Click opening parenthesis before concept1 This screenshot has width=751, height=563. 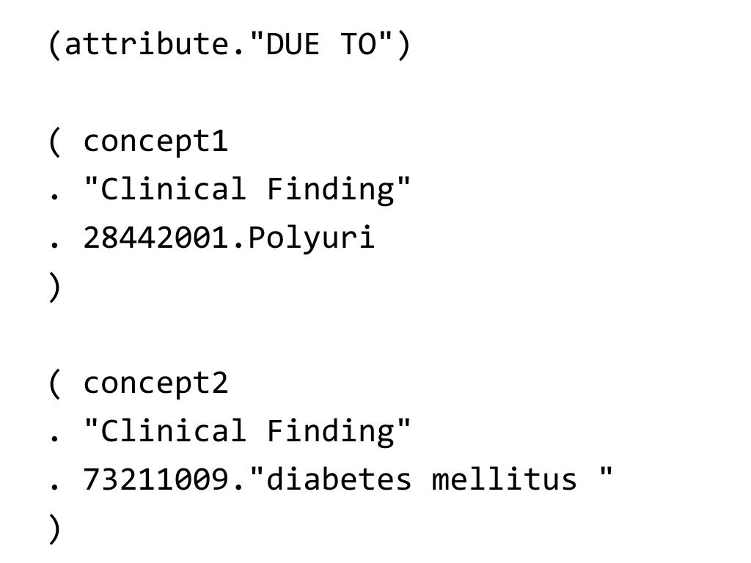point(54,141)
